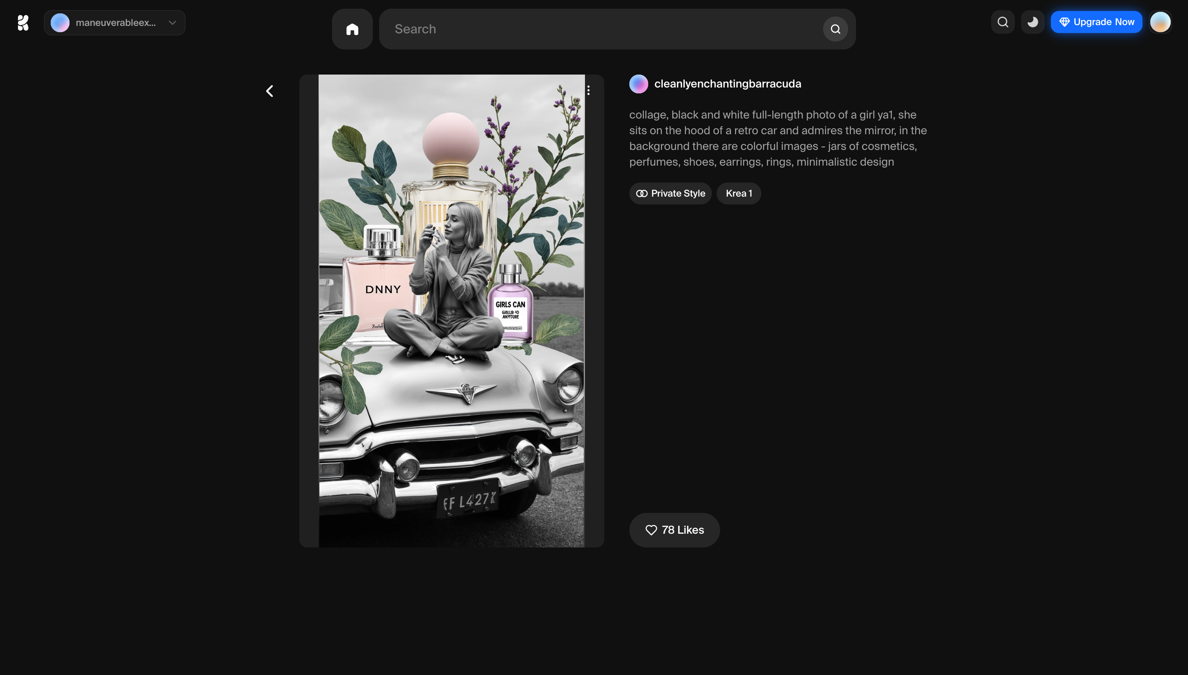Click the magnifier button inside search bar
Screen dimensions: 1188x675
[835, 29]
